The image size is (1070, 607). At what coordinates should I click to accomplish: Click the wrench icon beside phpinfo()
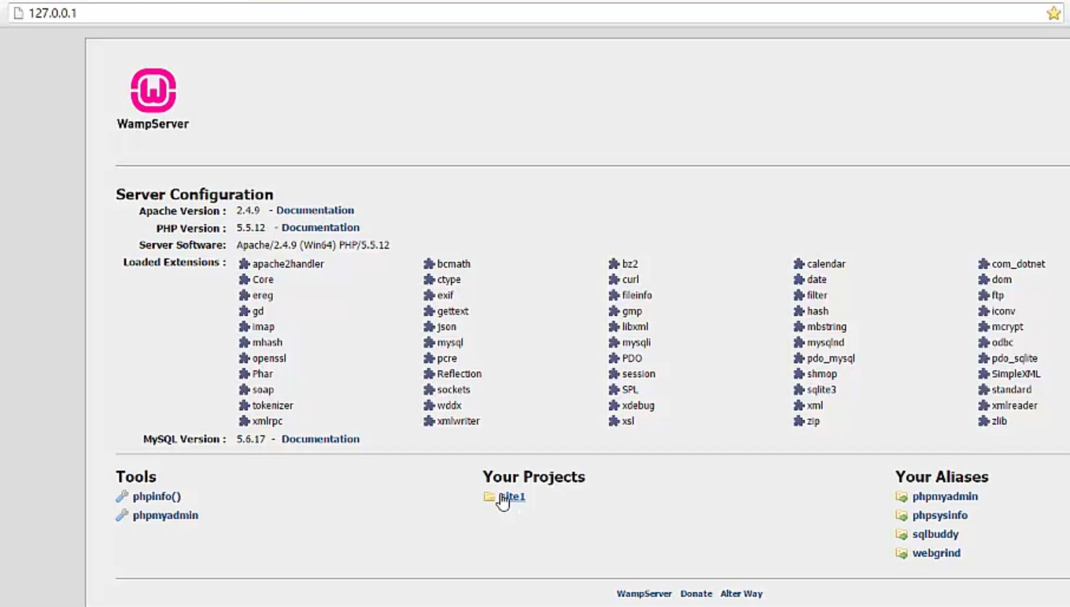[x=122, y=496]
